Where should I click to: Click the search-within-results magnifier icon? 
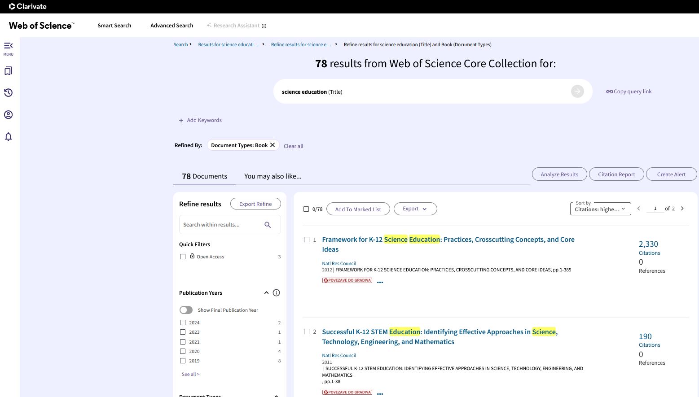click(268, 225)
